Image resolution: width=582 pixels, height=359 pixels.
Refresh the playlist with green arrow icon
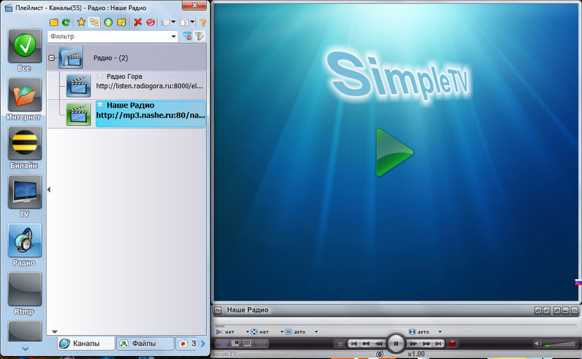point(66,23)
